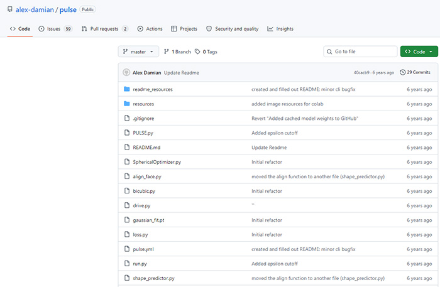
Task: Open the Alex Damian author link
Action: click(x=146, y=73)
